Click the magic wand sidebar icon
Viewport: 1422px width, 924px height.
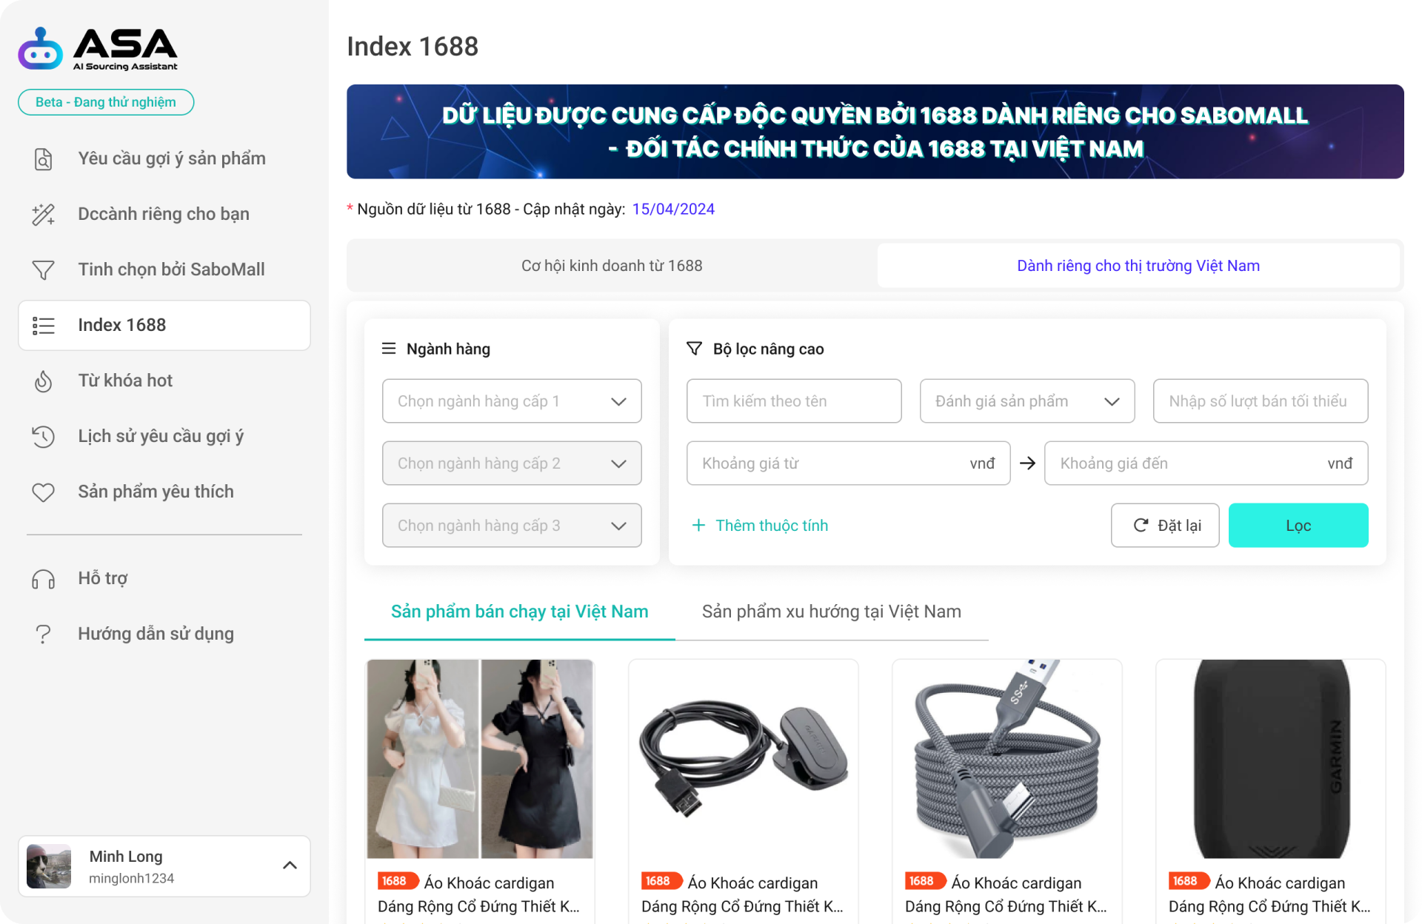coord(44,215)
